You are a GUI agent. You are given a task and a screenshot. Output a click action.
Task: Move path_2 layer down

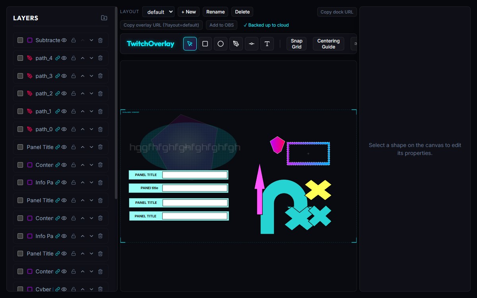pos(91,93)
